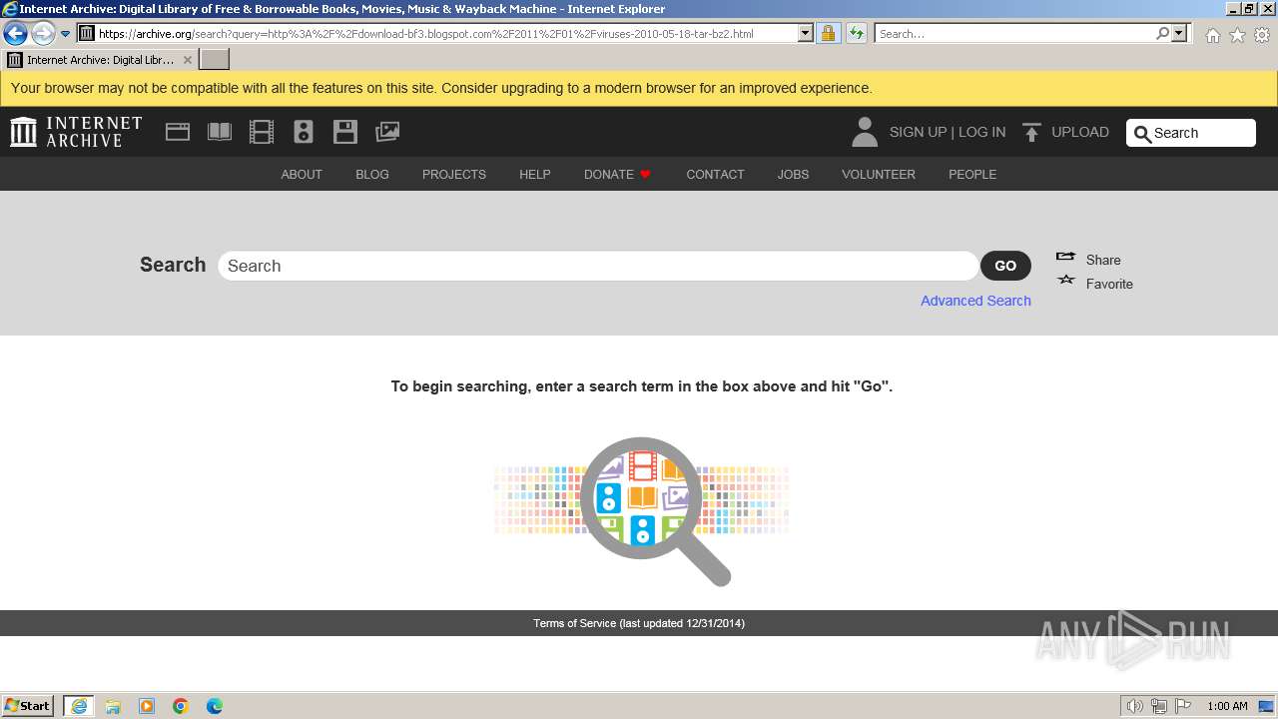This screenshot has height=719, width=1278.
Task: Open the Video film strip icon
Action: tap(262, 132)
